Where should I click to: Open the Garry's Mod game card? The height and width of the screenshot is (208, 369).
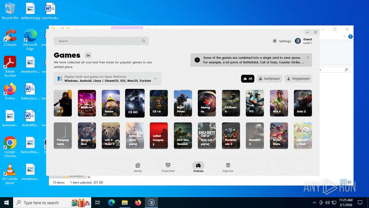(x=87, y=136)
